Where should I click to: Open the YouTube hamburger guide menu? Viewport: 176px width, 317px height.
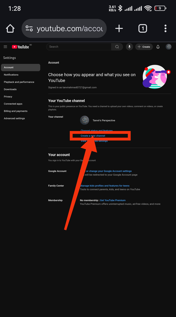(x=5, y=47)
